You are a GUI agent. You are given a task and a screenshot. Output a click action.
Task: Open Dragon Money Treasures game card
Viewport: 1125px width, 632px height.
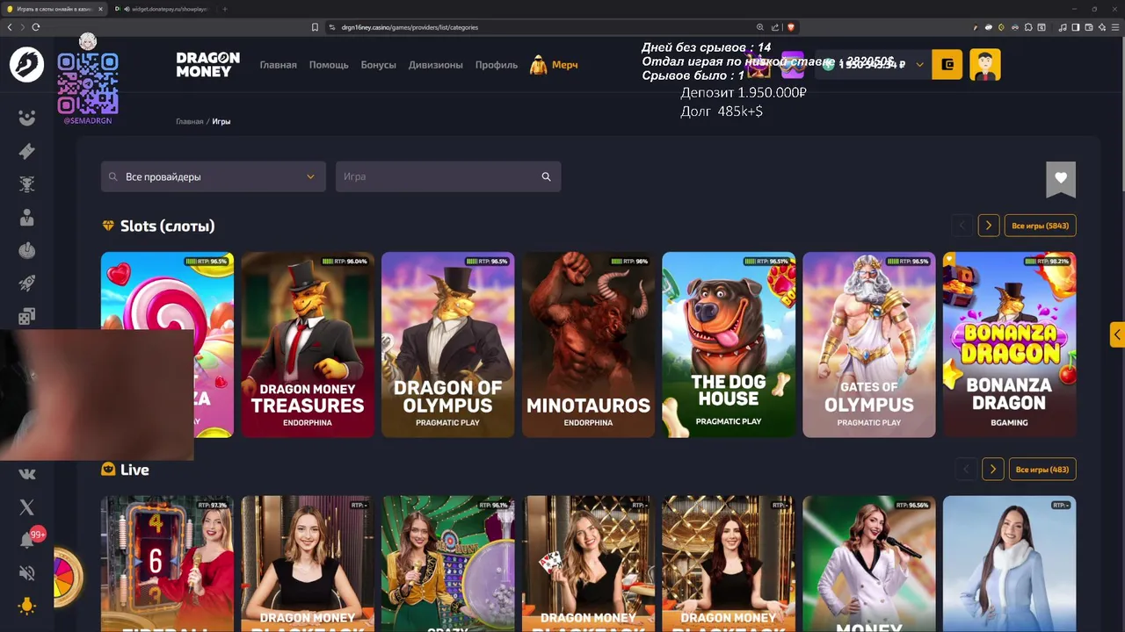click(308, 345)
